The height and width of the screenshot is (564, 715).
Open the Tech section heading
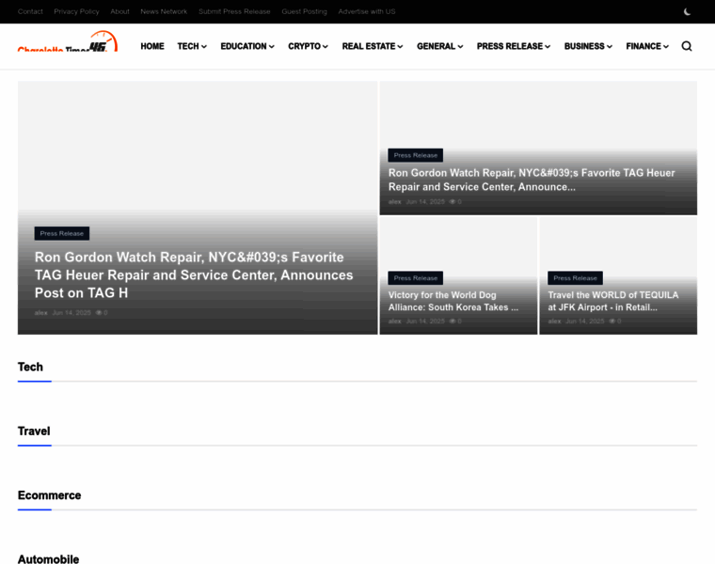30,367
